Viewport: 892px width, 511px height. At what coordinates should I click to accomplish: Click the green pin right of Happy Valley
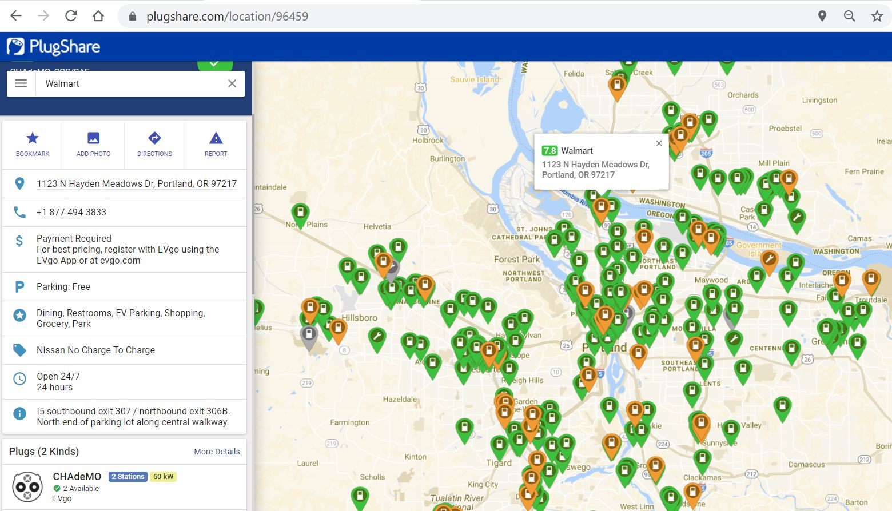[782, 409]
